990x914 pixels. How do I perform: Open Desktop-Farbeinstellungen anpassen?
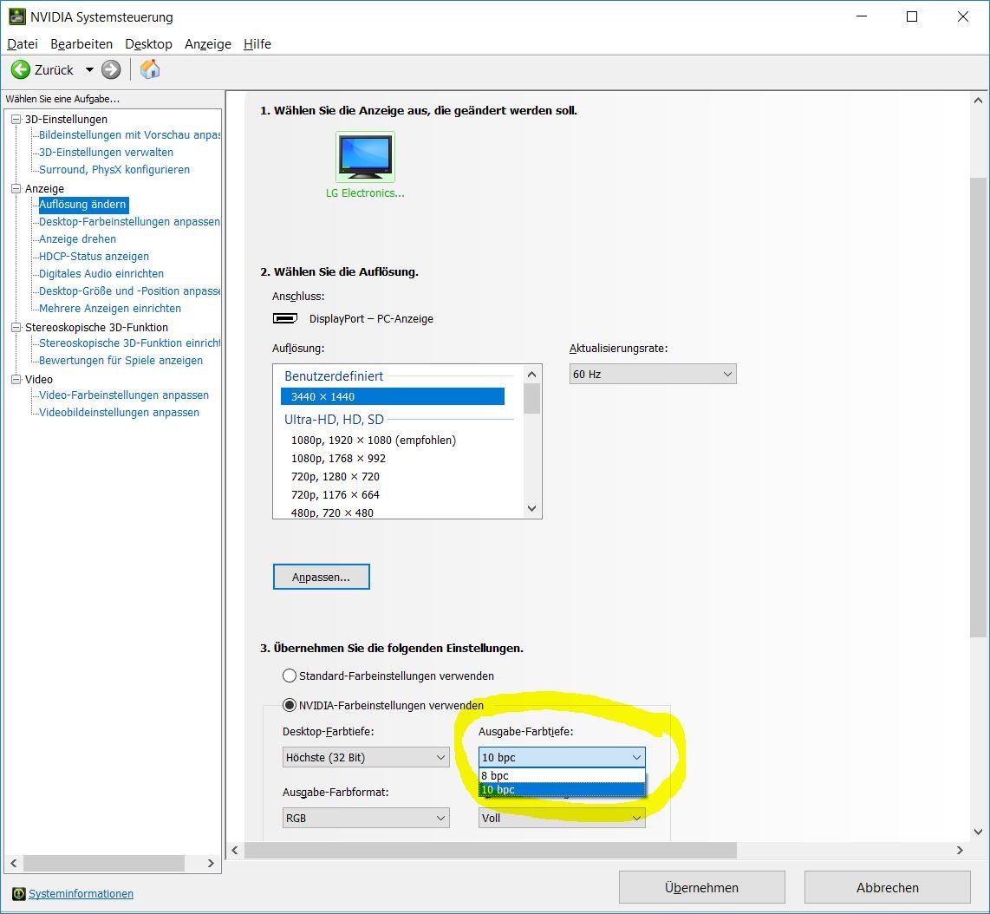pos(129,222)
